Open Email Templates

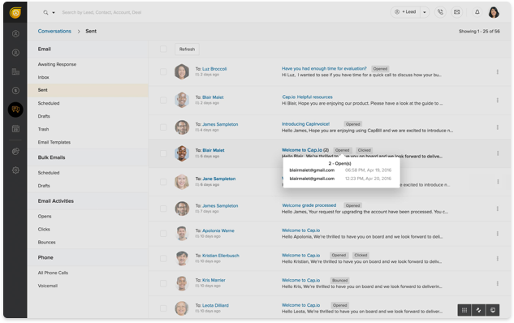54,142
